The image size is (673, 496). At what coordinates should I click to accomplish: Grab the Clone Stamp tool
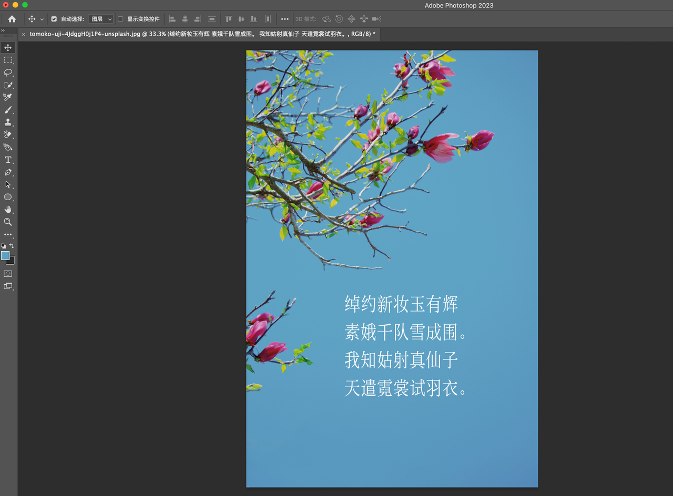pos(7,122)
